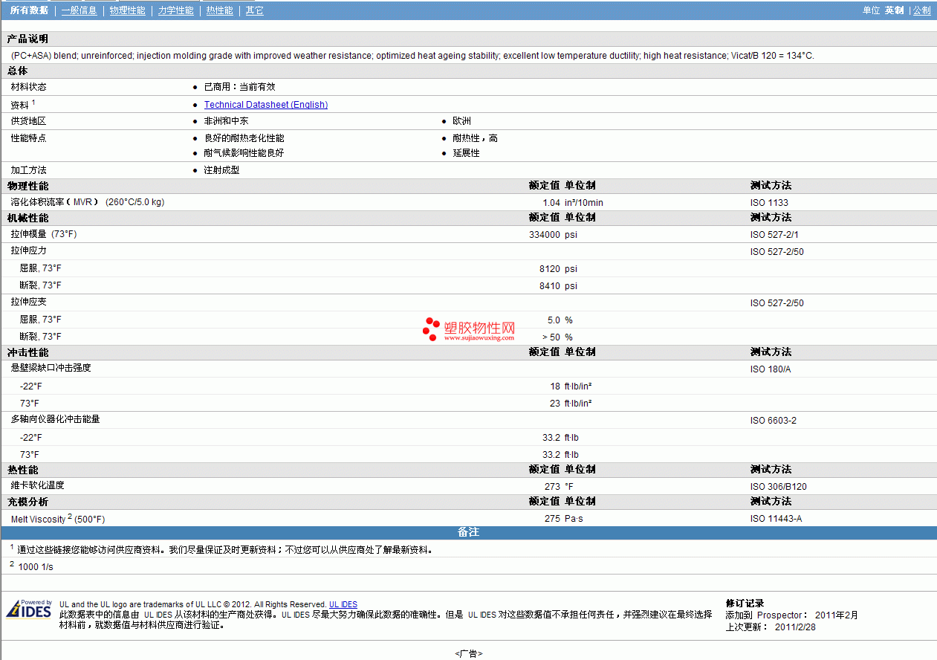The height and width of the screenshot is (660, 937).
Task: Click the yield strain value 5.0
Action: point(554,320)
